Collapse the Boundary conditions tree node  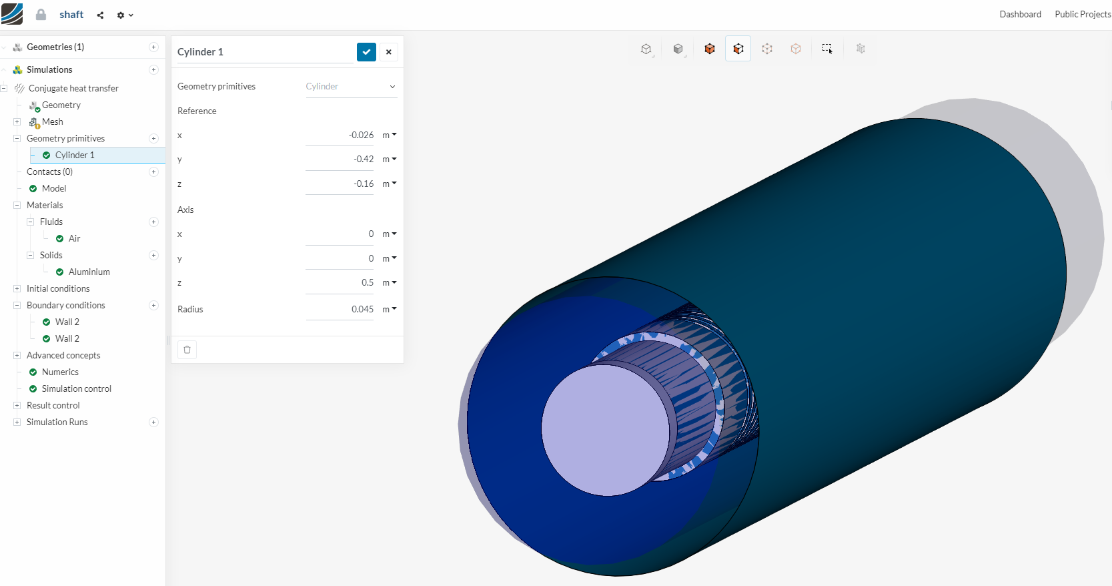click(x=17, y=305)
